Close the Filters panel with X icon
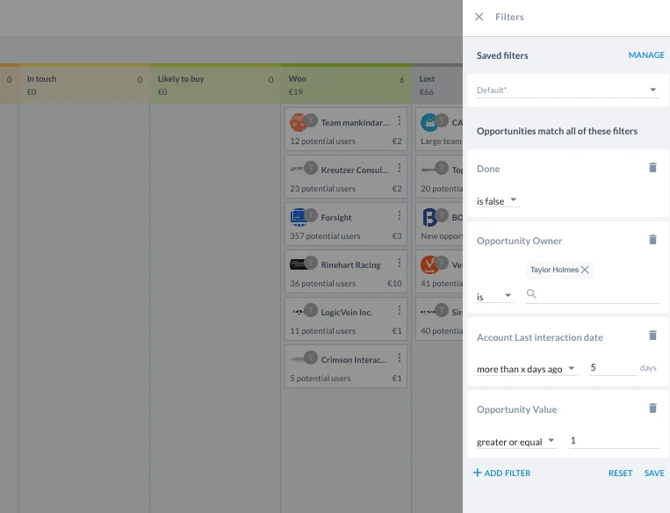 (x=479, y=17)
